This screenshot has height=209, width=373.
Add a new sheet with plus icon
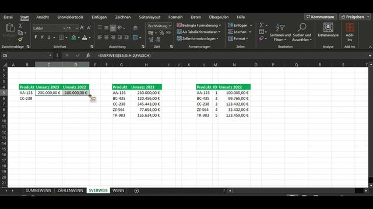136,191
